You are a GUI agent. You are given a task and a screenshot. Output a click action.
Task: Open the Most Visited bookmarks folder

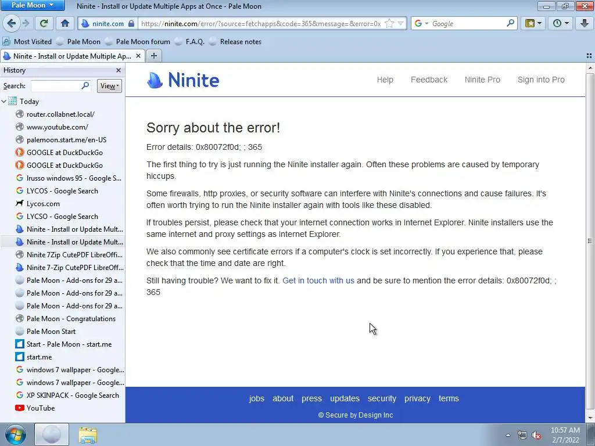27,42
